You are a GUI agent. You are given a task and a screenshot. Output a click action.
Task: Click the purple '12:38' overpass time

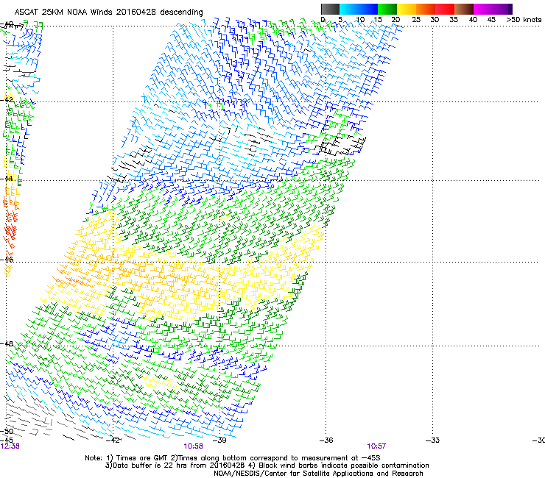click(10, 446)
